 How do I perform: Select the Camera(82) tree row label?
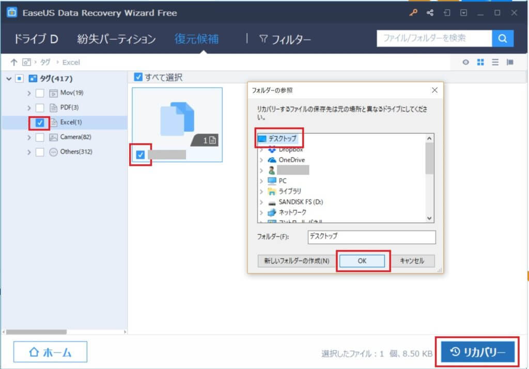[75, 137]
